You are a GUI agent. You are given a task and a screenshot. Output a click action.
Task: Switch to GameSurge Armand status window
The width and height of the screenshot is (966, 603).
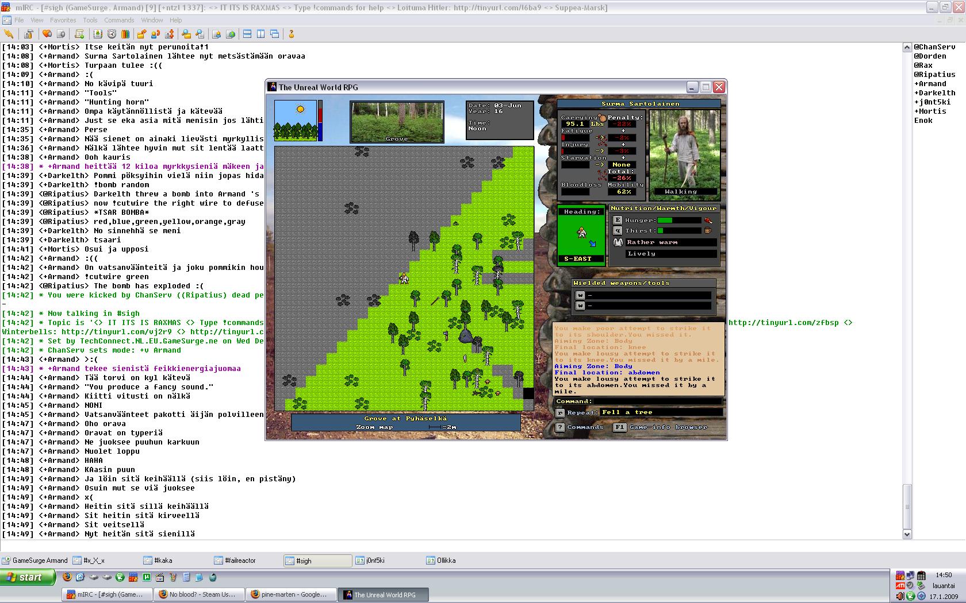[35, 561]
